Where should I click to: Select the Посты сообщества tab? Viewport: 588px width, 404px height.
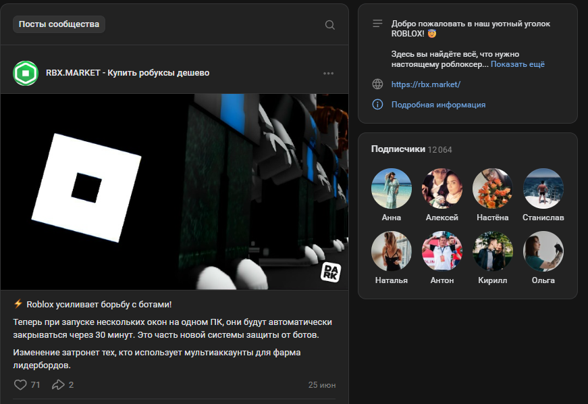(x=59, y=24)
